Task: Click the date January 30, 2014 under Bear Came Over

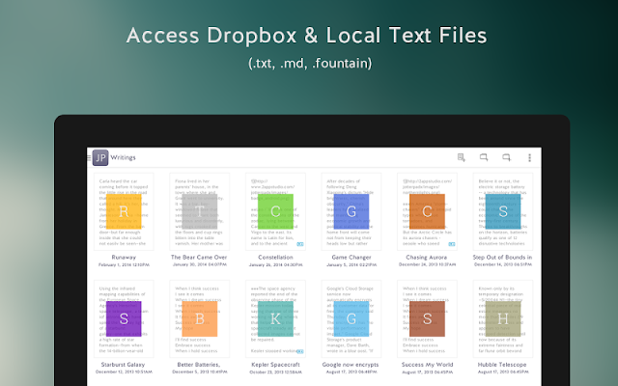Action: pyautogui.click(x=200, y=264)
